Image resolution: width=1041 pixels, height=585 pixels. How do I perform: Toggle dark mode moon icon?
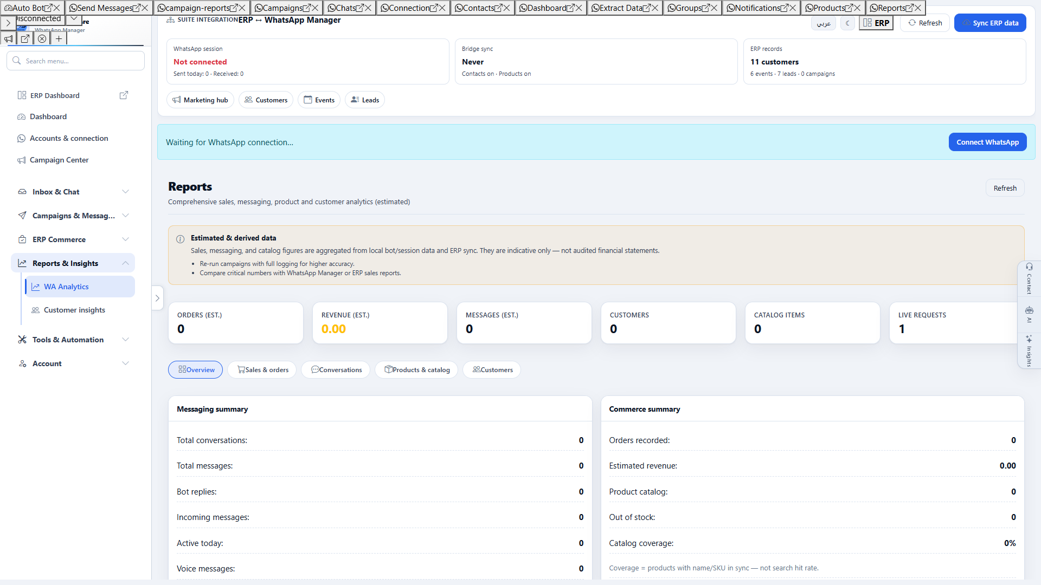pos(847,23)
